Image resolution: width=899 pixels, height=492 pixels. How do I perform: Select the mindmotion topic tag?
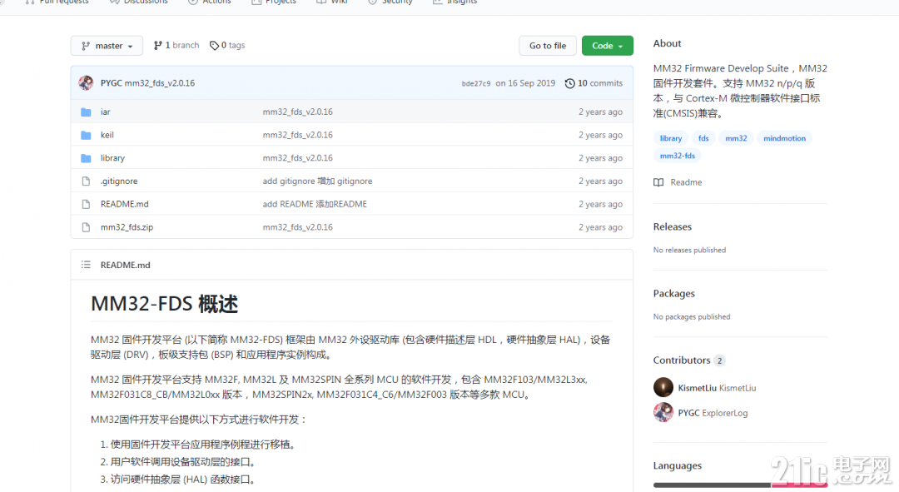click(784, 138)
